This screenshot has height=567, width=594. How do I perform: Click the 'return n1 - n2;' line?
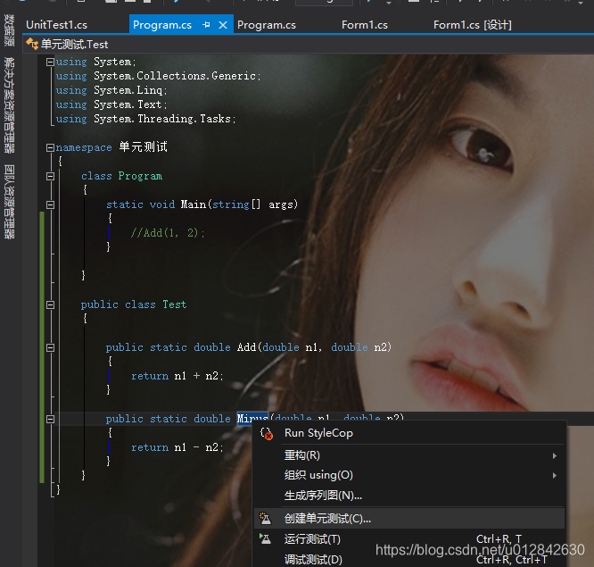177,447
